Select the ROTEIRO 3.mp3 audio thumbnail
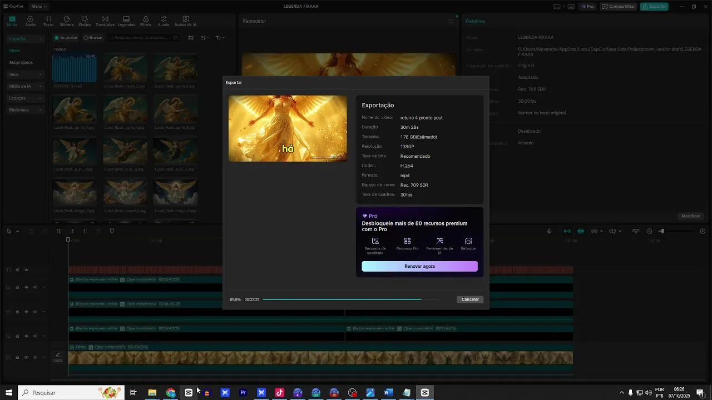 point(75,68)
